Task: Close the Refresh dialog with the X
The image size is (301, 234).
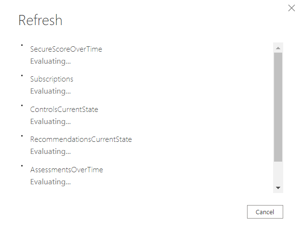Action: 291,8
